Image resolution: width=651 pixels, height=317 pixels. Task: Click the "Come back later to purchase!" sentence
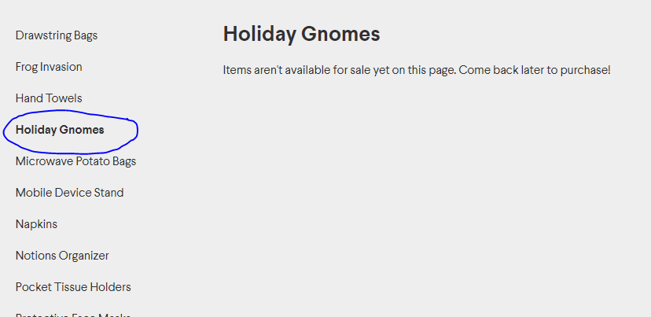tap(535, 70)
